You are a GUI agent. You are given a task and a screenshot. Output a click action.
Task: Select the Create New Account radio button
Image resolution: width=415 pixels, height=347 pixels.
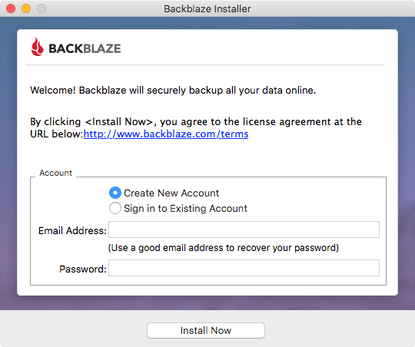coord(115,193)
